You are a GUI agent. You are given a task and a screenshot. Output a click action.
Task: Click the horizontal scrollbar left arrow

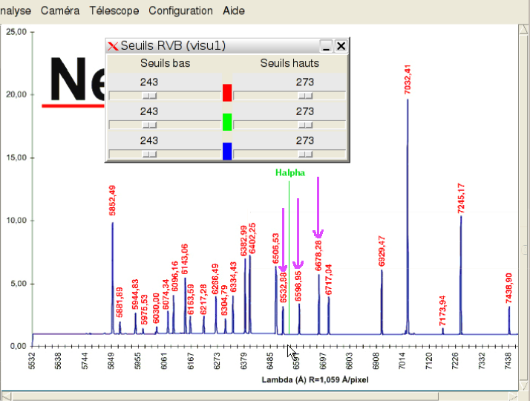pyautogui.click(x=7, y=396)
